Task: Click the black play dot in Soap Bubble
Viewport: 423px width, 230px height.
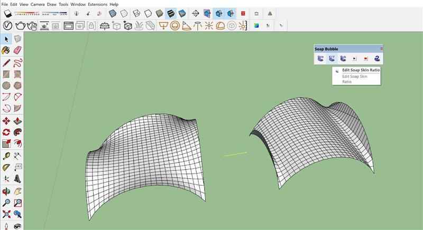Action: (354, 59)
